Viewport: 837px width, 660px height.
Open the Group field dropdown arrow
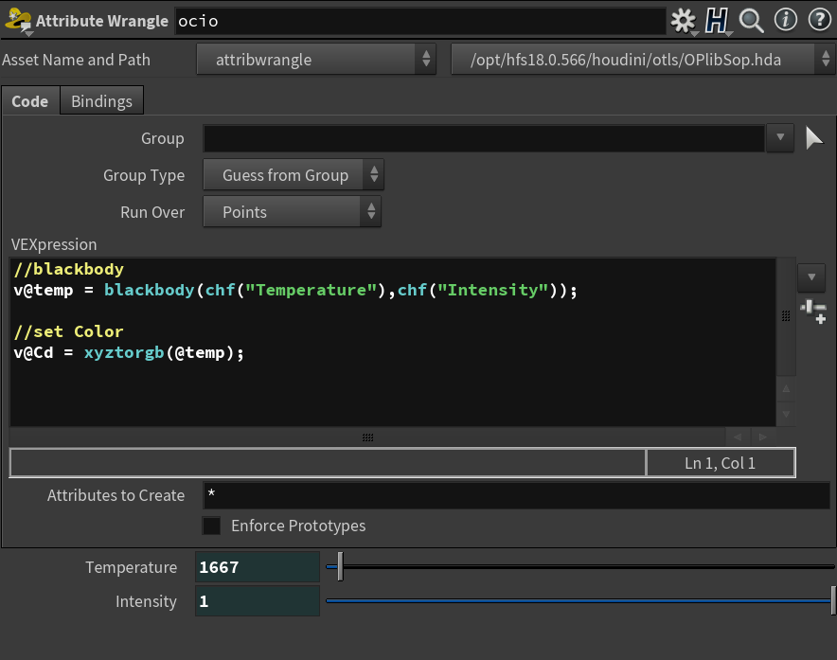point(780,137)
